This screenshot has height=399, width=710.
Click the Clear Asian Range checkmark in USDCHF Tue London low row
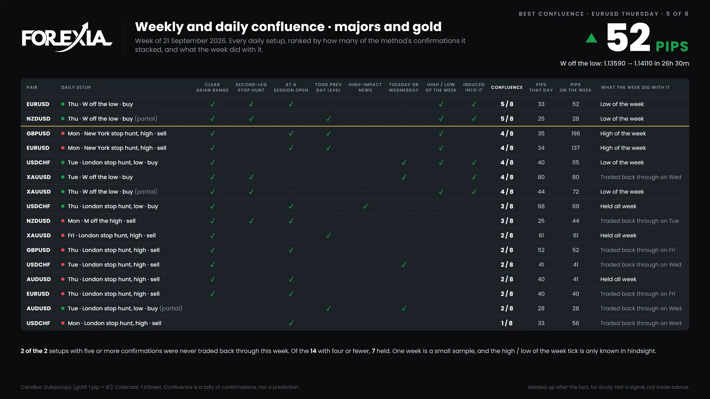[212, 163]
